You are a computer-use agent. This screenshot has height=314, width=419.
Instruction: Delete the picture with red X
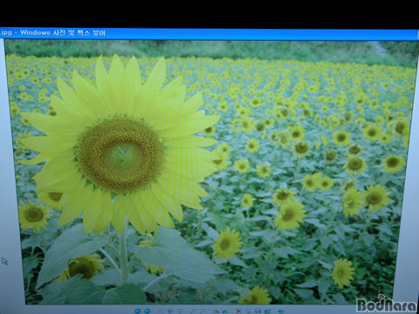click(x=238, y=311)
